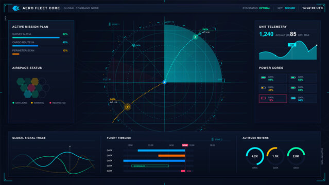The height and width of the screenshot is (185, 329).
Task: Click the PERIMETER SCAN mission label
Action: 23,50
